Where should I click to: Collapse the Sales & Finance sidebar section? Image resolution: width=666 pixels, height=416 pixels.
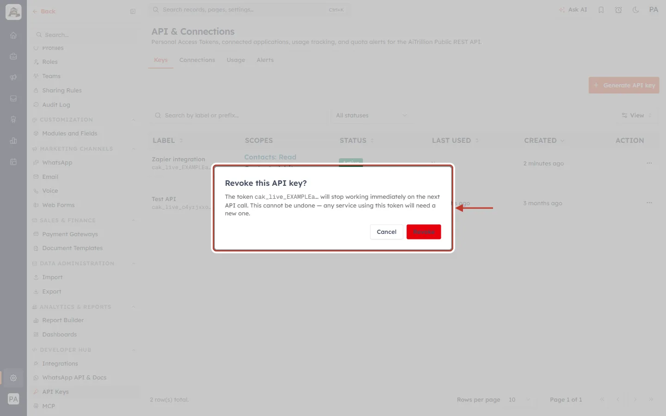(x=134, y=220)
